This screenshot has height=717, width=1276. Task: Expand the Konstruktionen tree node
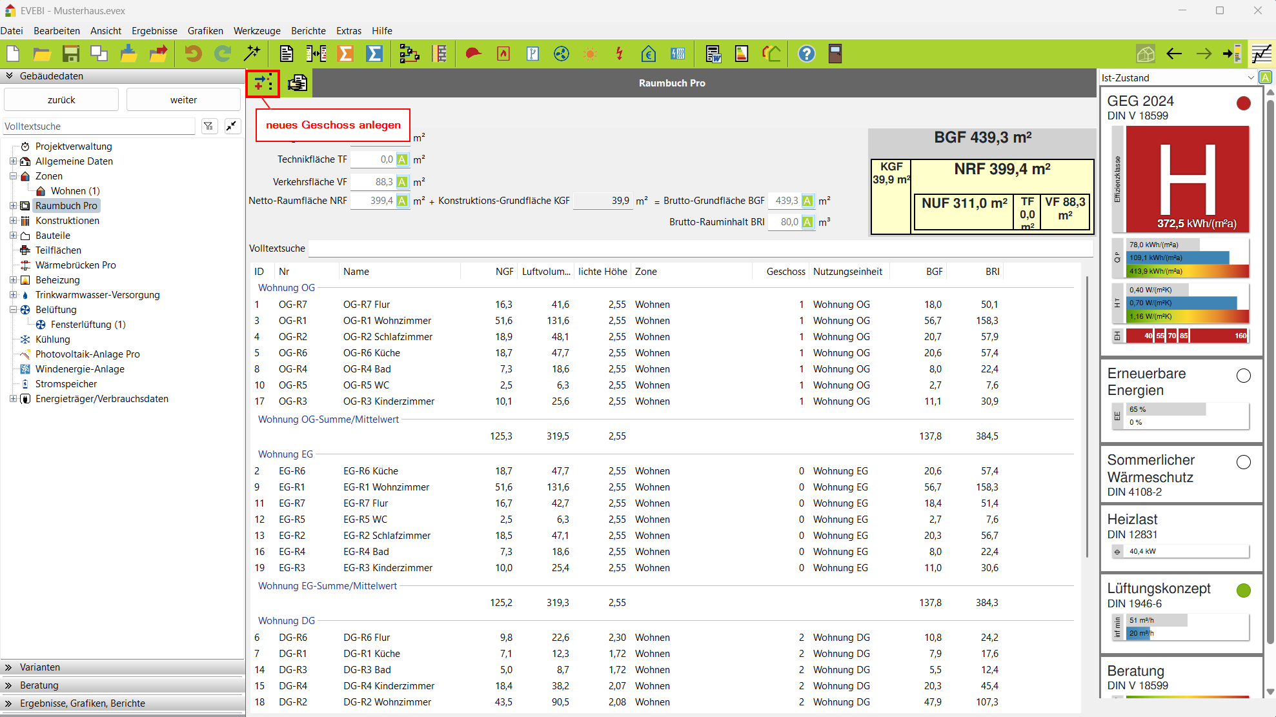[x=13, y=221]
